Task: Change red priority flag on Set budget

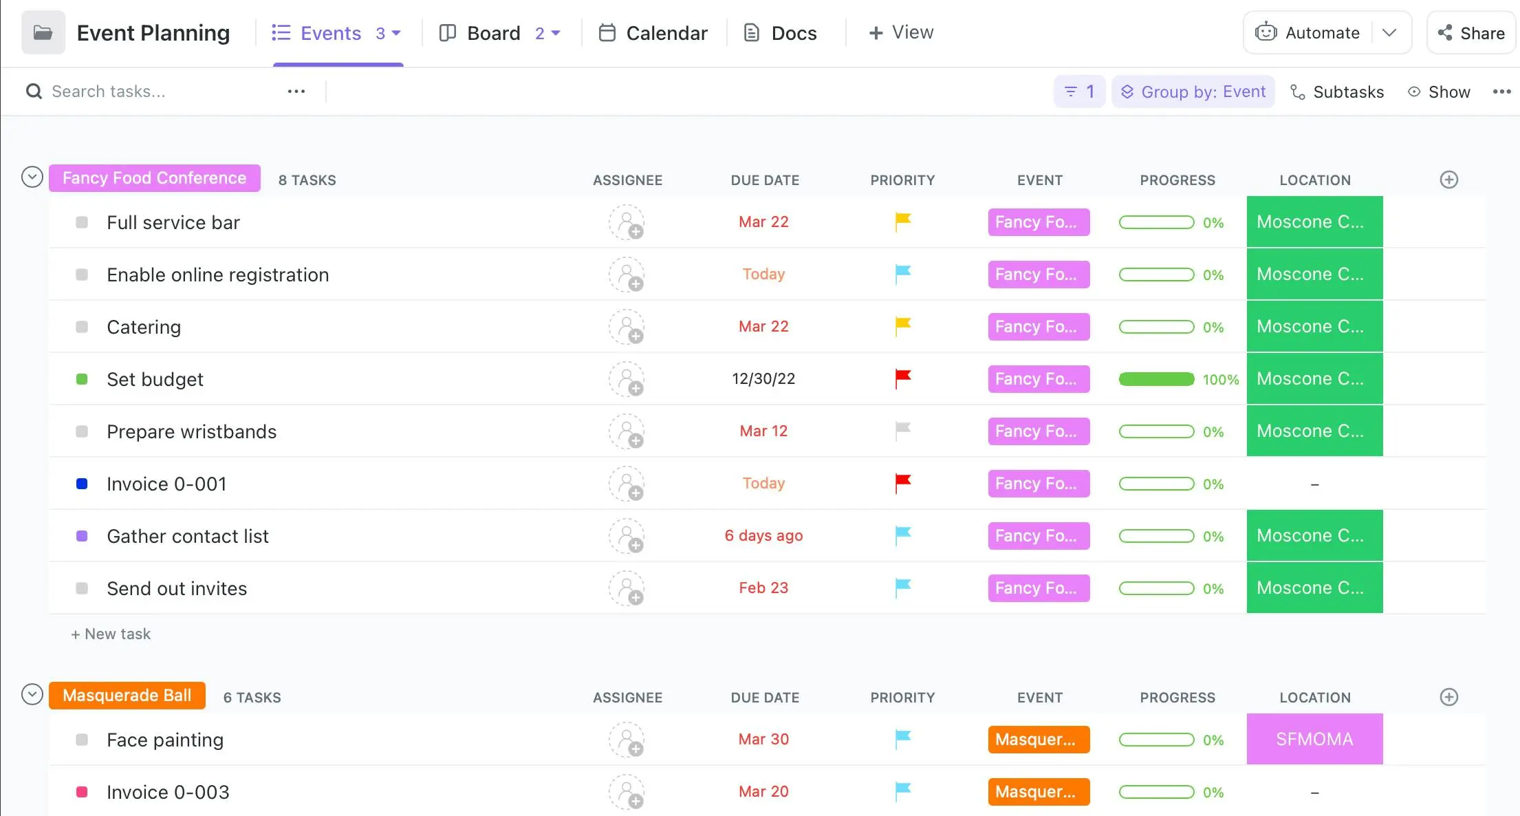Action: [902, 379]
